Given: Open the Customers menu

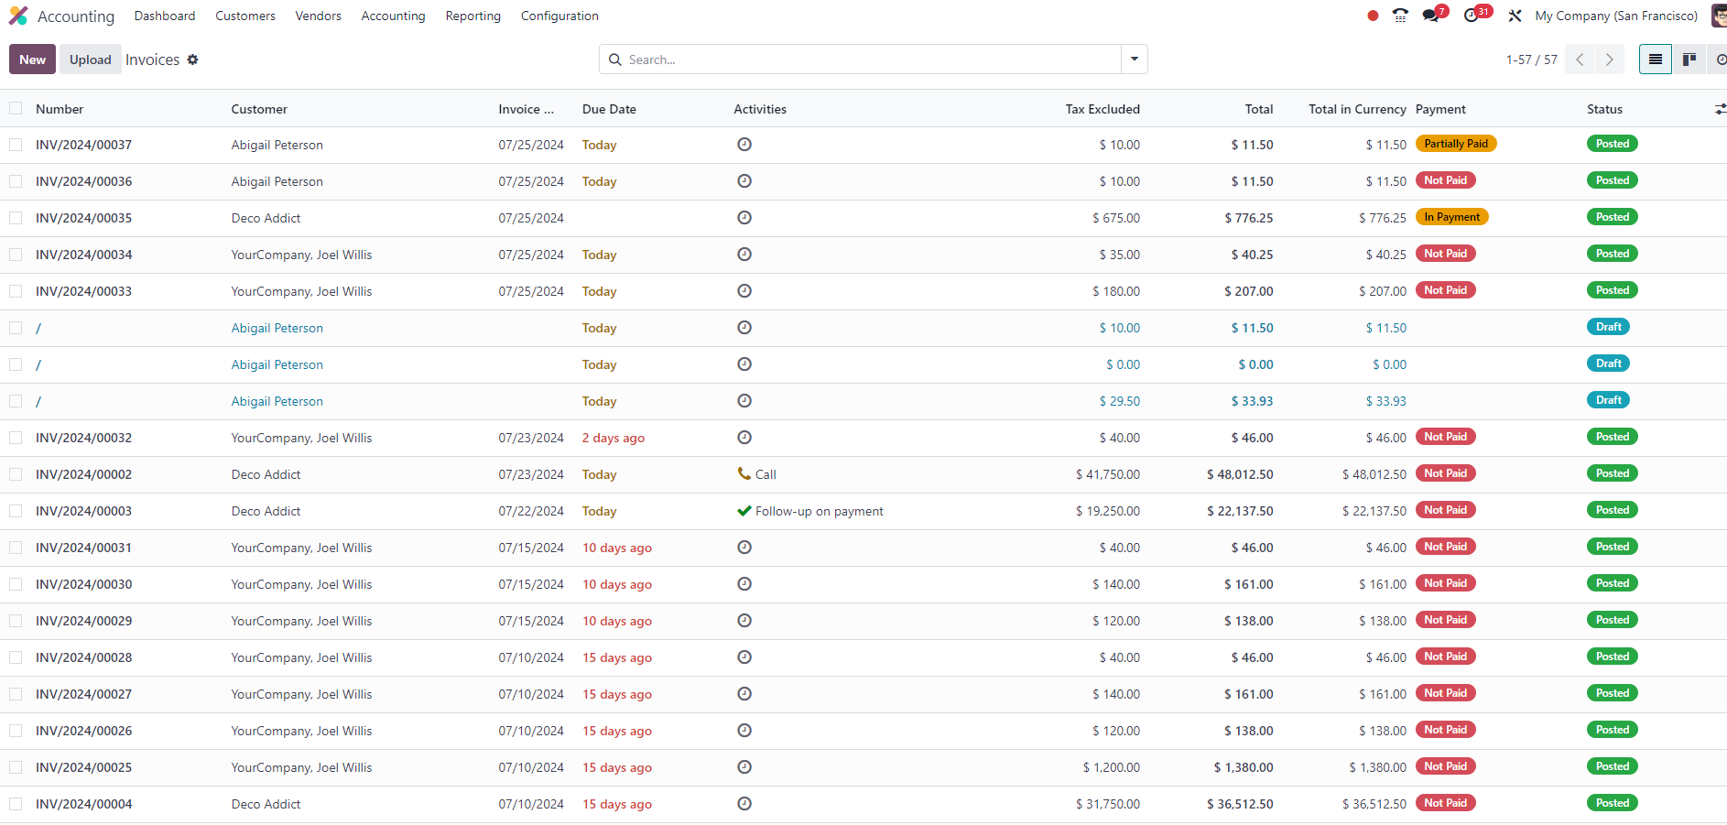Looking at the screenshot, I should pos(245,16).
